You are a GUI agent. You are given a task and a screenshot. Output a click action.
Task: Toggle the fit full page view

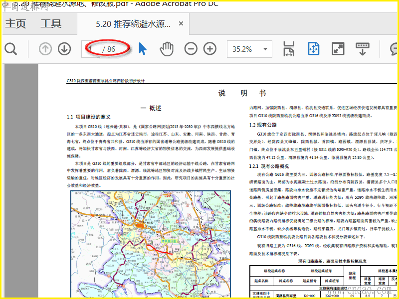(x=313, y=49)
